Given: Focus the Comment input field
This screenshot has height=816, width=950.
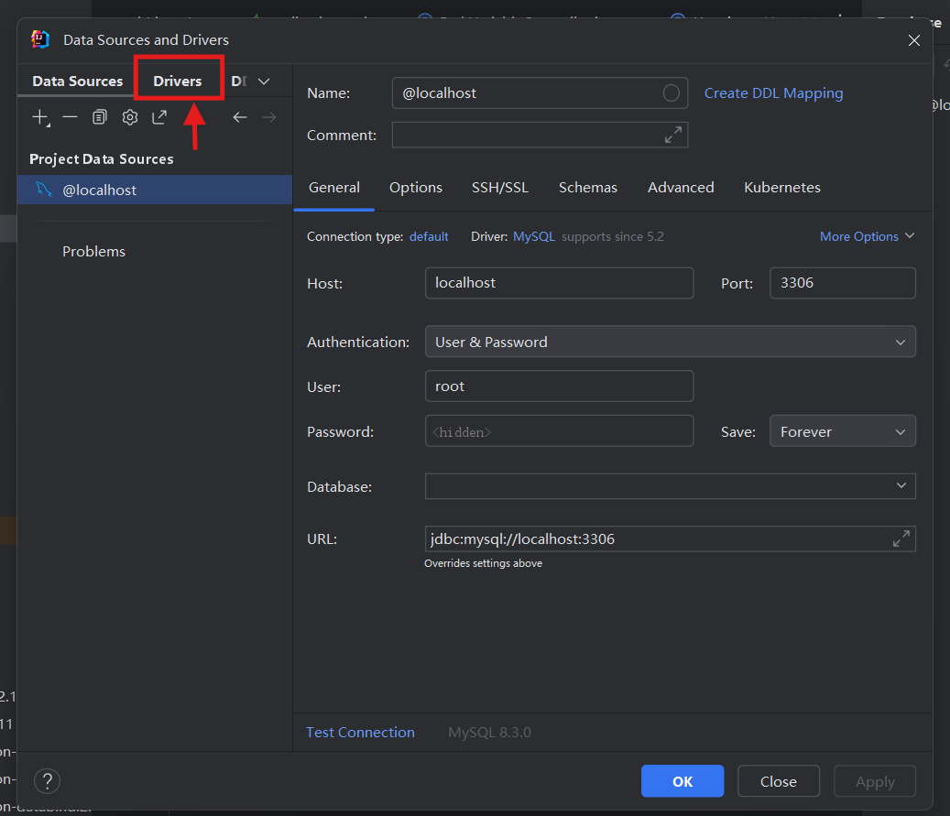Looking at the screenshot, I should coord(540,135).
